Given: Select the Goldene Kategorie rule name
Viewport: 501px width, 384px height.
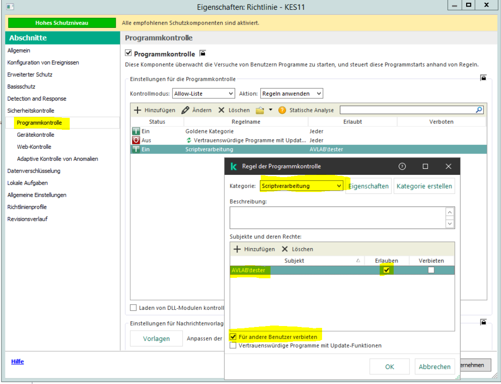Looking at the screenshot, I should [210, 131].
